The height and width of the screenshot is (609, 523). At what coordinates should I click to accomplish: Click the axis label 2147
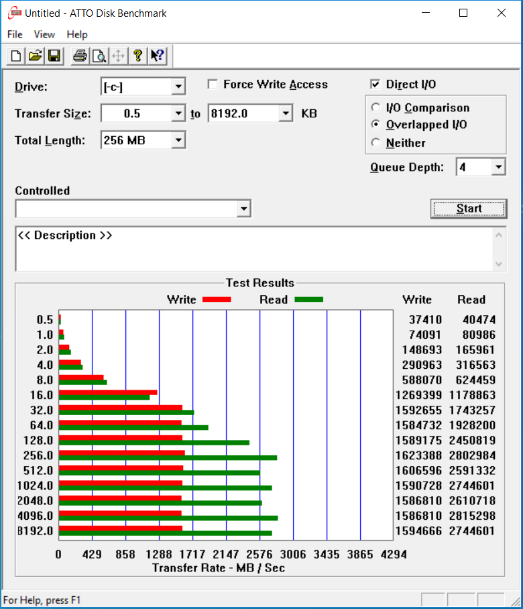coord(225,554)
